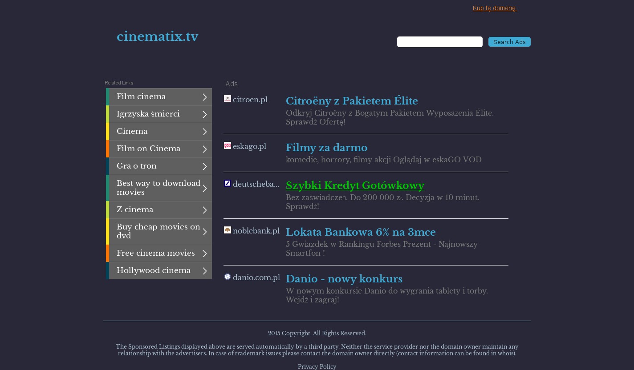The image size is (634, 370).
Task: Click the noblebank.pl favicon icon
Action: [227, 230]
